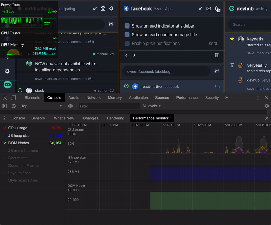Image resolution: width=271 pixels, height=225 pixels.
Task: Open filter sliders next to owner:facebook search
Action: click(x=217, y=71)
